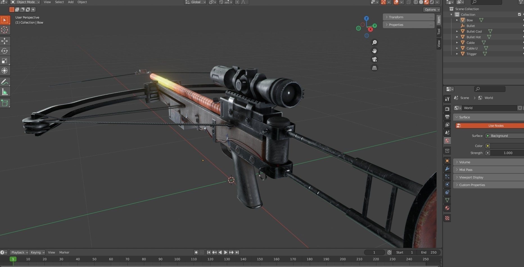Activate the Add Cube tool
The width and height of the screenshot is (524, 267).
pos(5,103)
